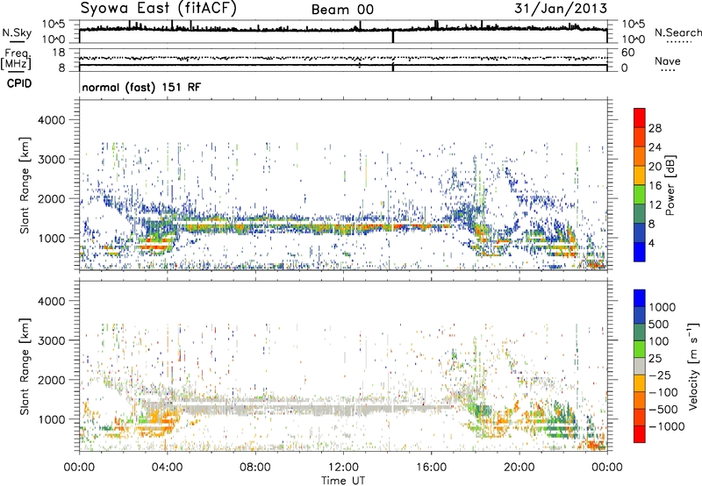702x486 pixels.
Task: Click the '2000' tick of the velocity panel
Action: 51,380
